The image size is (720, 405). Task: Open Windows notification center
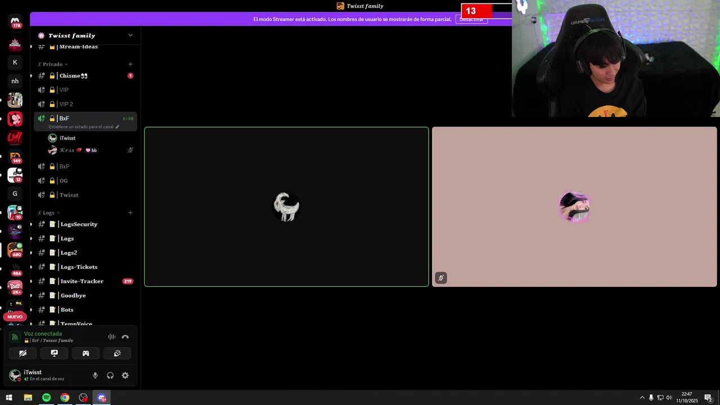[709, 398]
